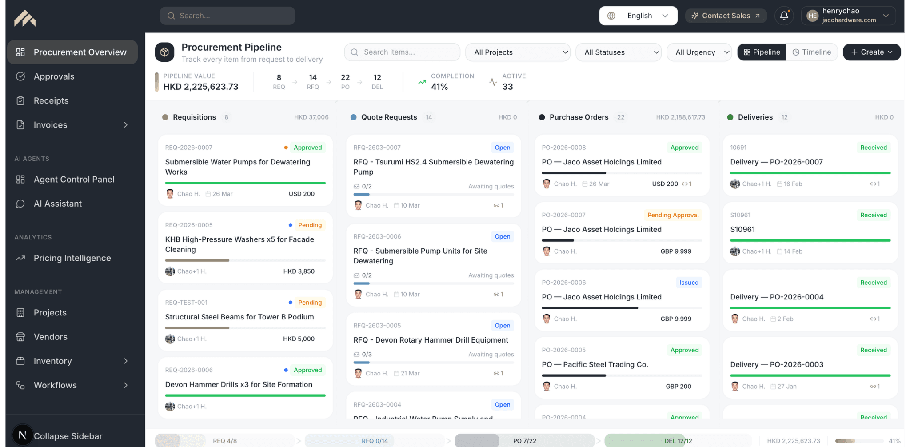Open the notifications bell icon
This screenshot has width=910, height=447.
[784, 16]
